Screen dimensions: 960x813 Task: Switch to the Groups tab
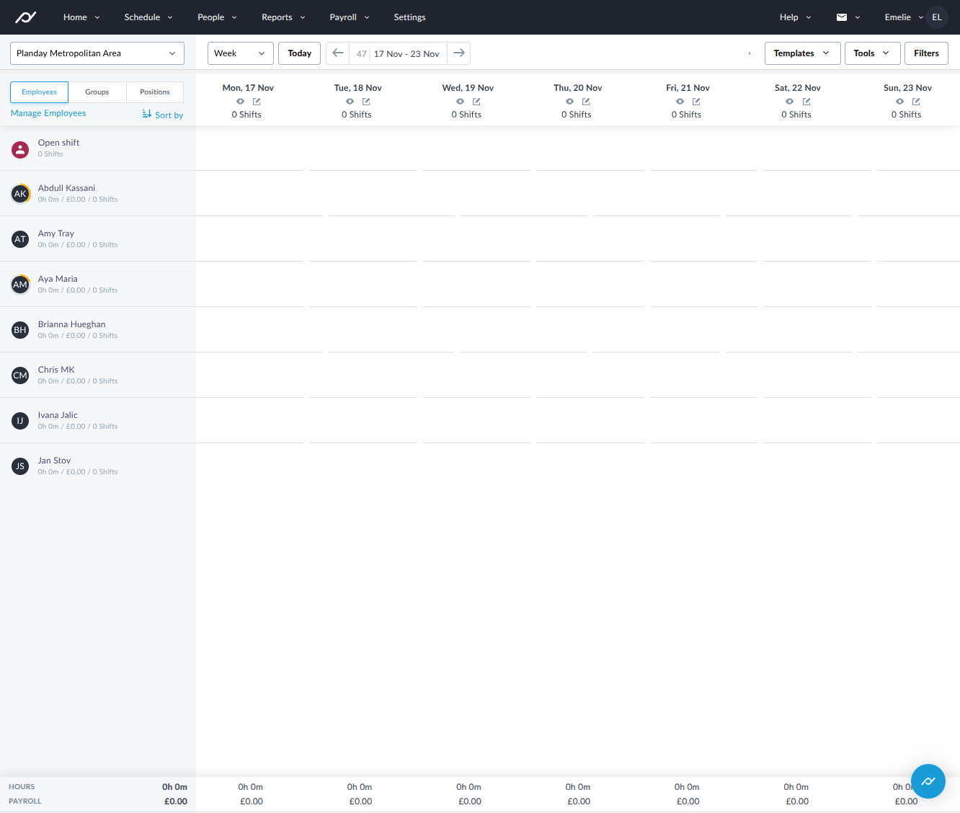97,92
